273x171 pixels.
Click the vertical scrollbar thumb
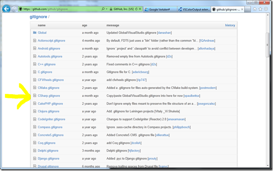pos(268,45)
